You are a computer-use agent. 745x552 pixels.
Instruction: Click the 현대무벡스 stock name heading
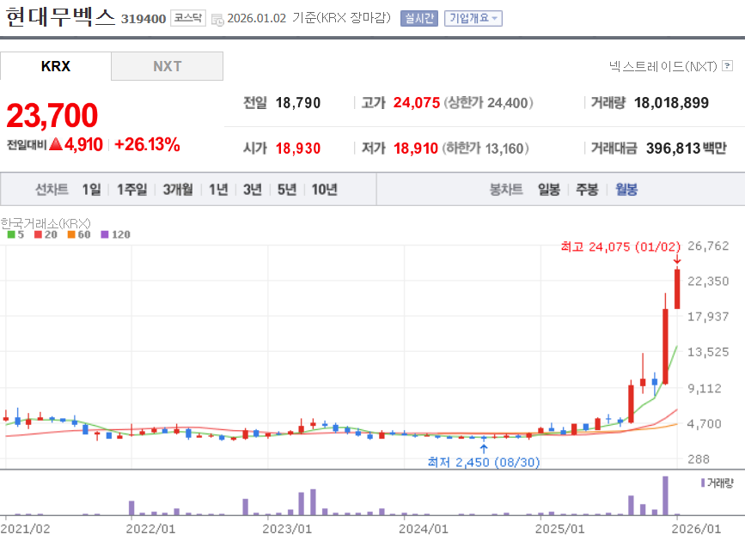pyautogui.click(x=60, y=16)
